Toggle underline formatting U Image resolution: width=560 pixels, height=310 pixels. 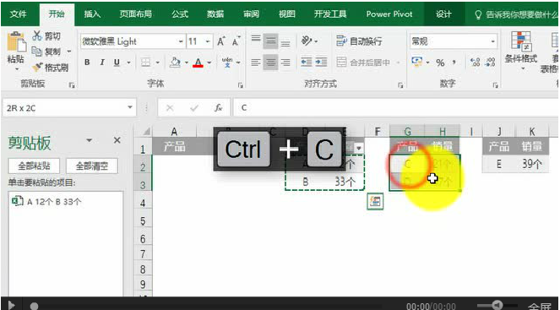point(117,63)
